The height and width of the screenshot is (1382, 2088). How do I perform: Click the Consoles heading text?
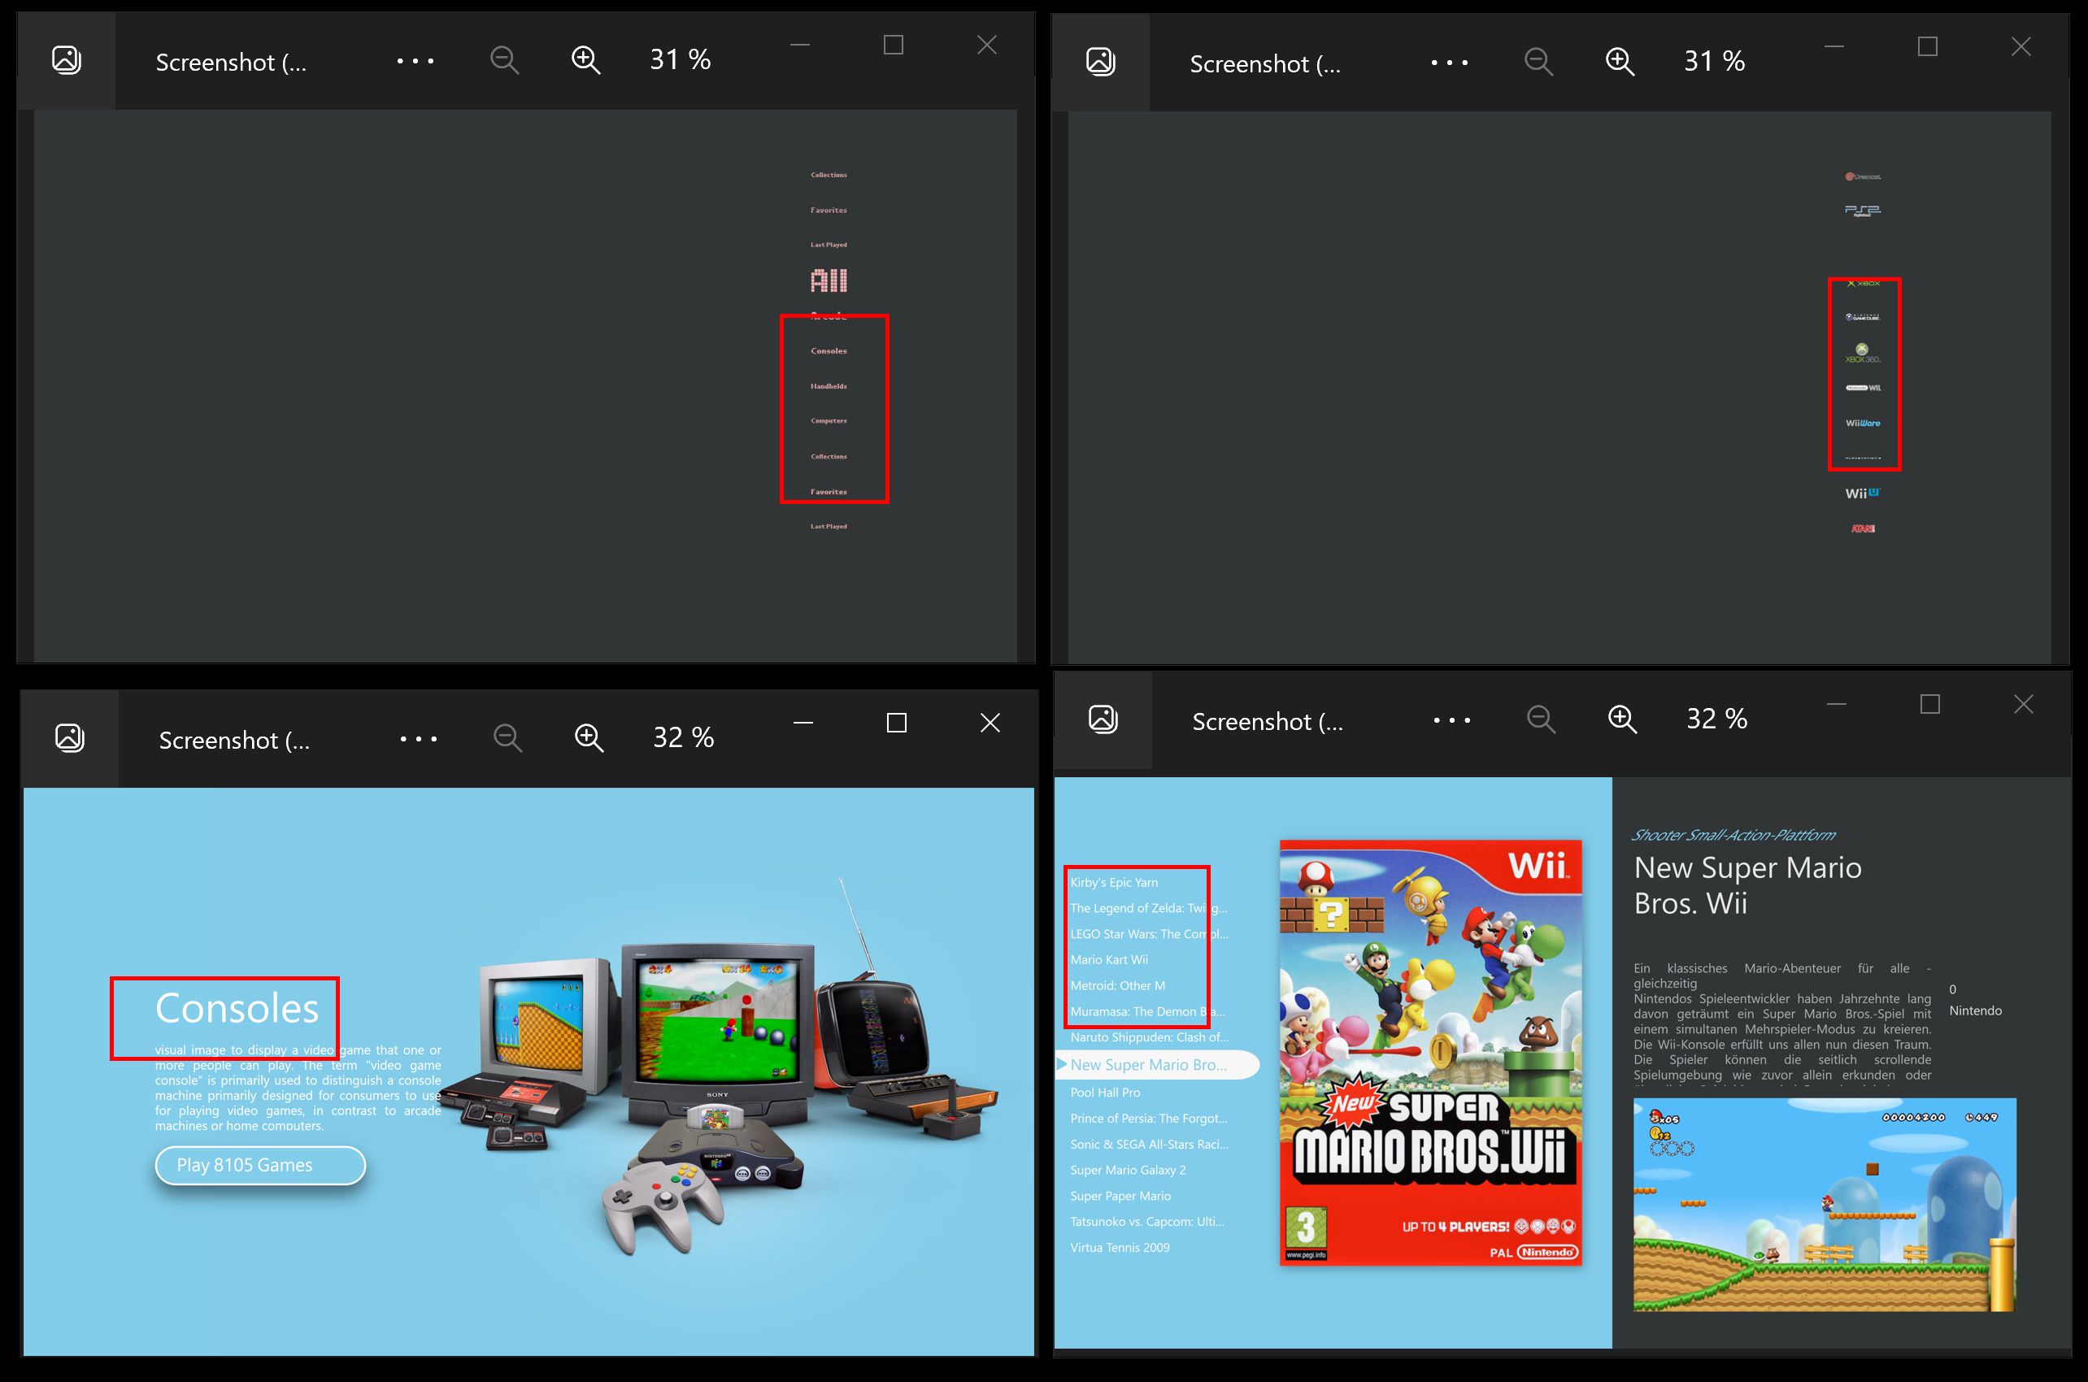point(237,1008)
